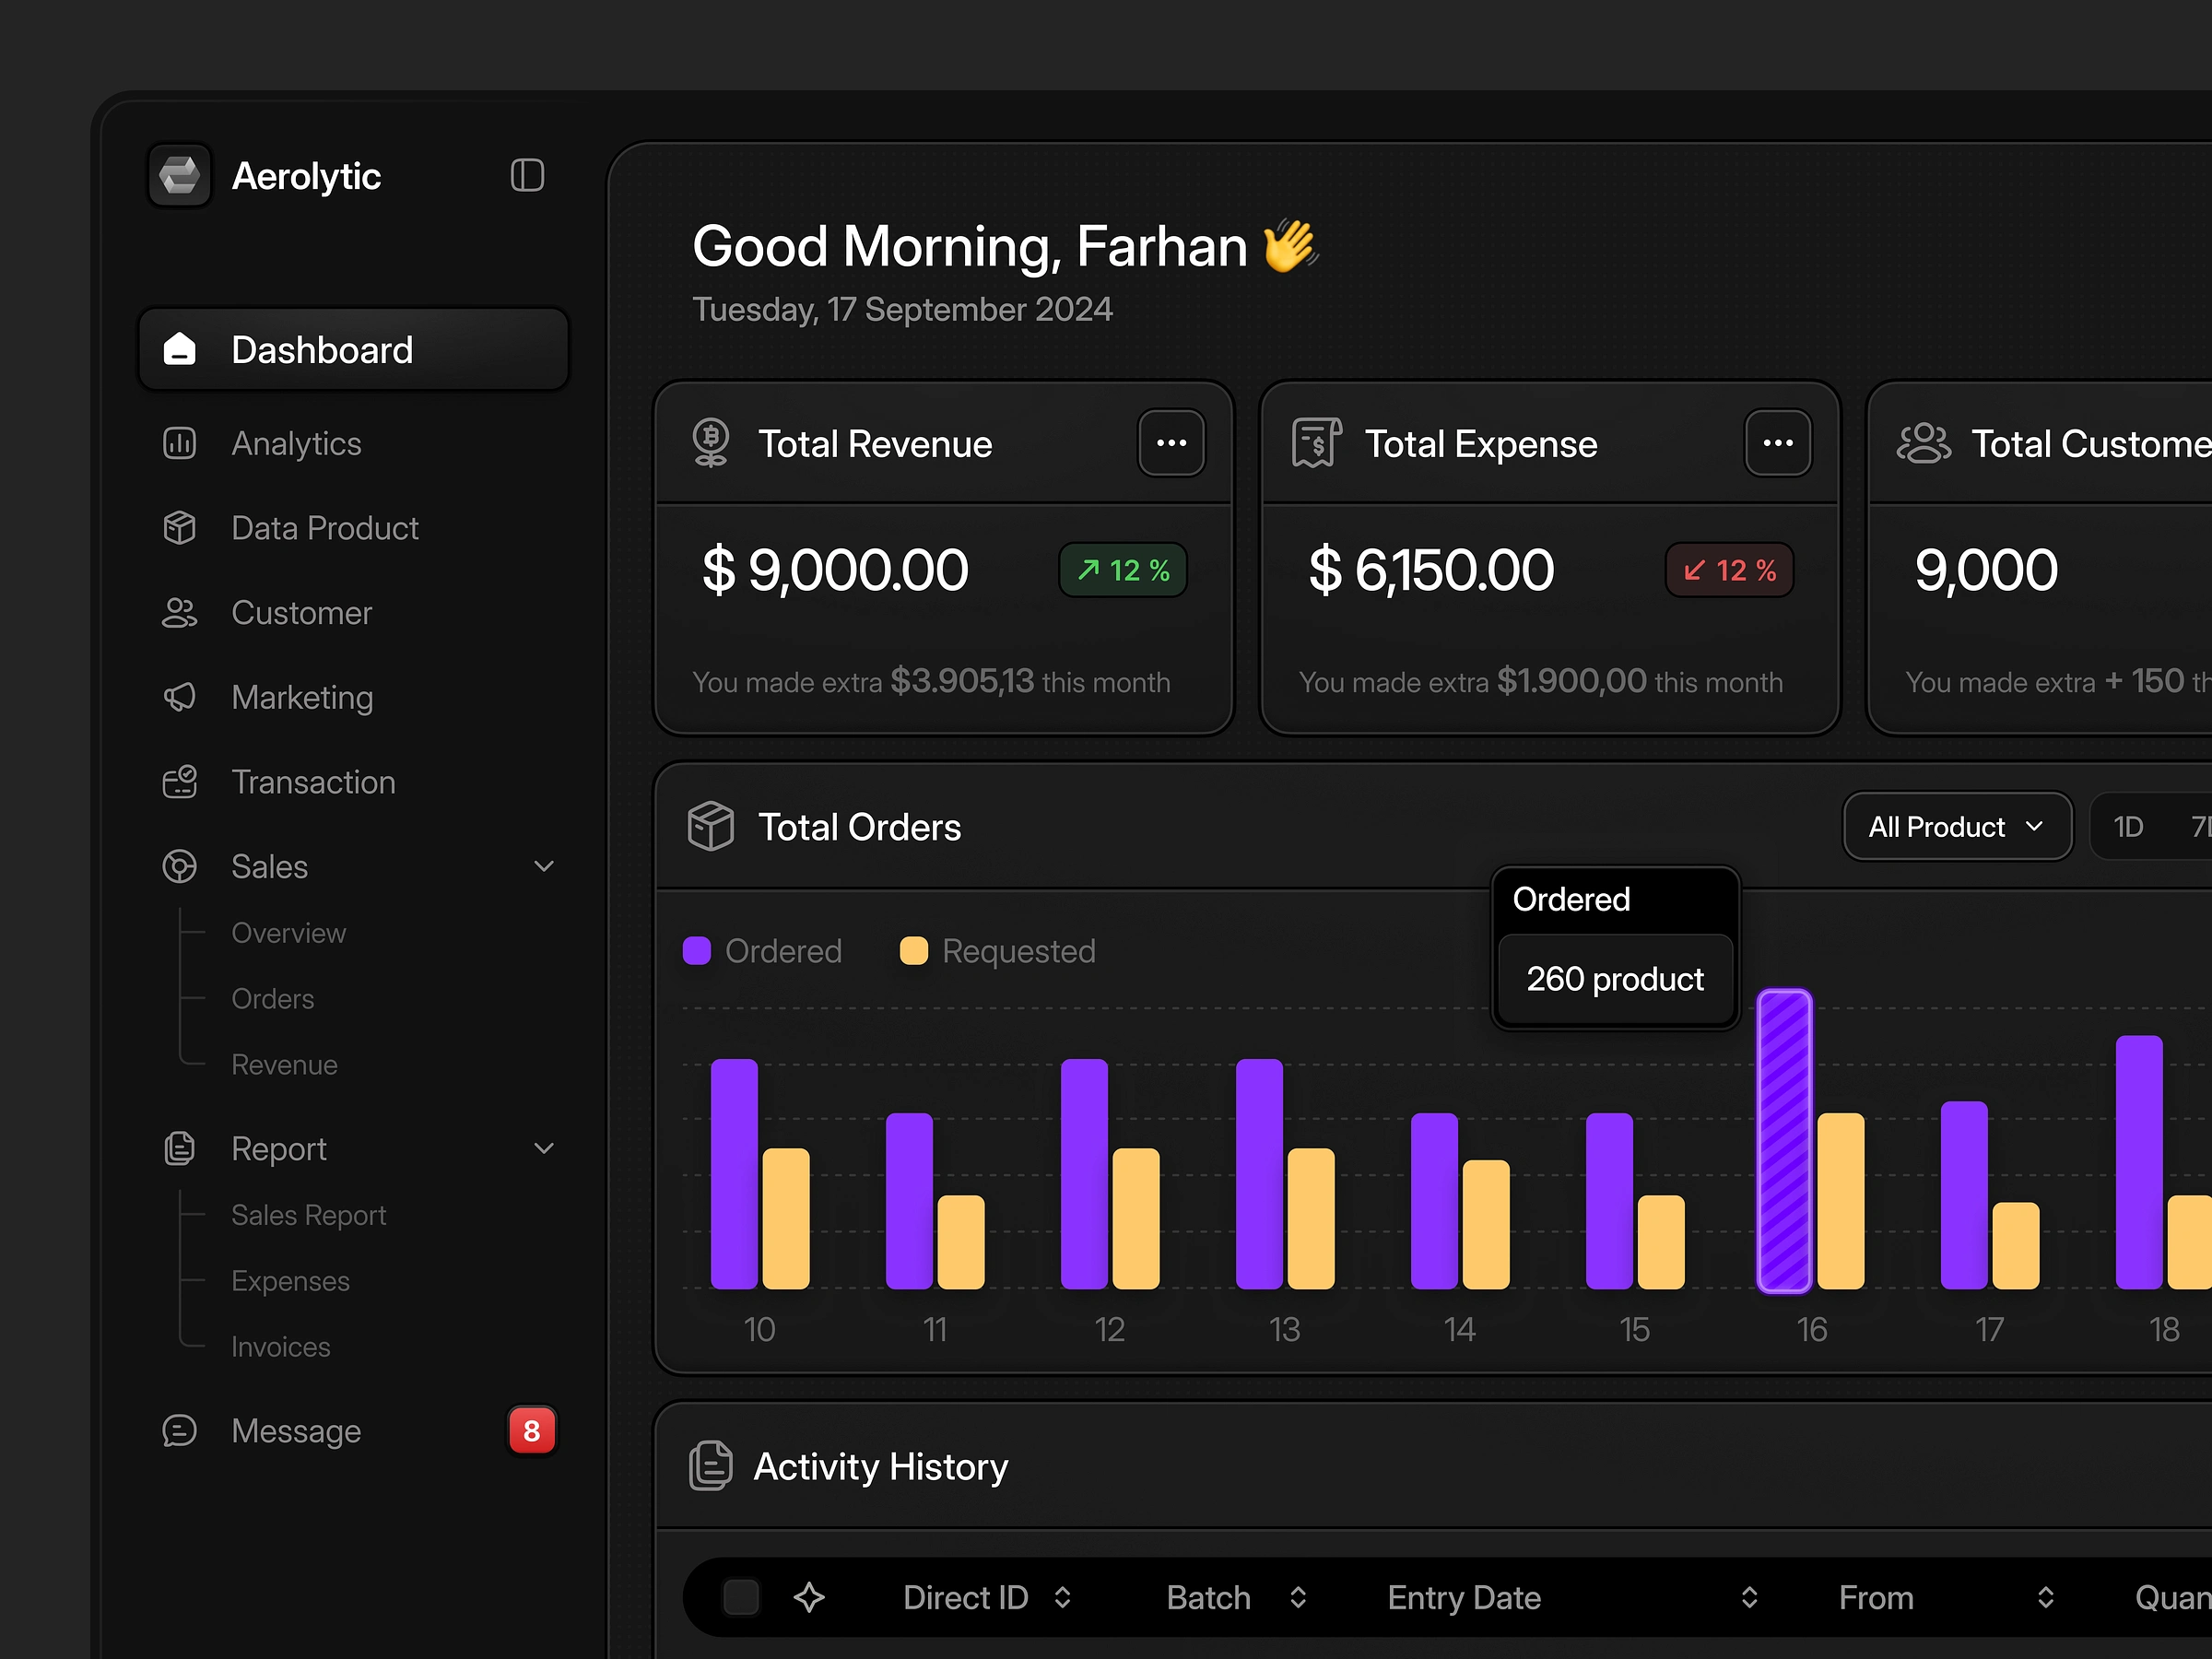Click the Data Product box icon
The height and width of the screenshot is (1659, 2212).
[x=180, y=528]
